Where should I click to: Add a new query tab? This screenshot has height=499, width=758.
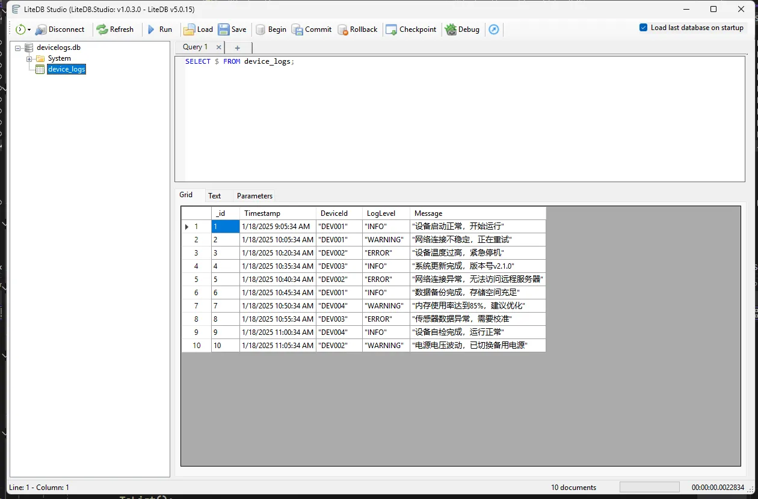(237, 47)
